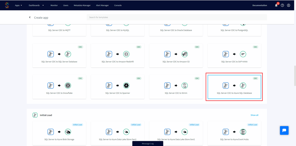This screenshot has width=296, height=146.
Task: Select SQL Server CDC to MySQL label
Action: pyautogui.click(x=118, y=30)
